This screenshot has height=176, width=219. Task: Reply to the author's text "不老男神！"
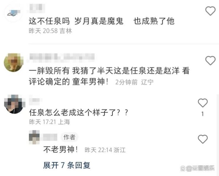point(61,150)
